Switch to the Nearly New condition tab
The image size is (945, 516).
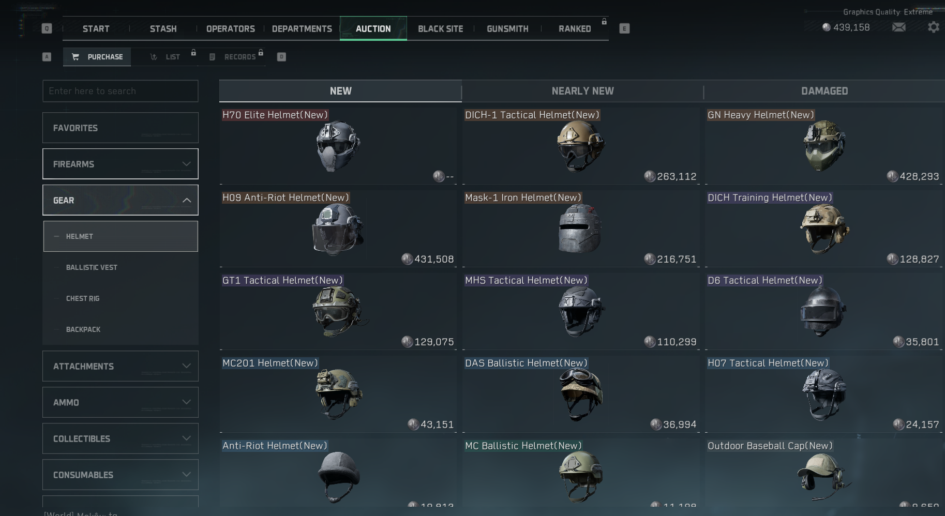pos(582,91)
